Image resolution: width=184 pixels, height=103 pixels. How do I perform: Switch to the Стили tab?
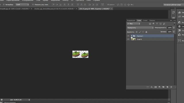pos(145,20)
